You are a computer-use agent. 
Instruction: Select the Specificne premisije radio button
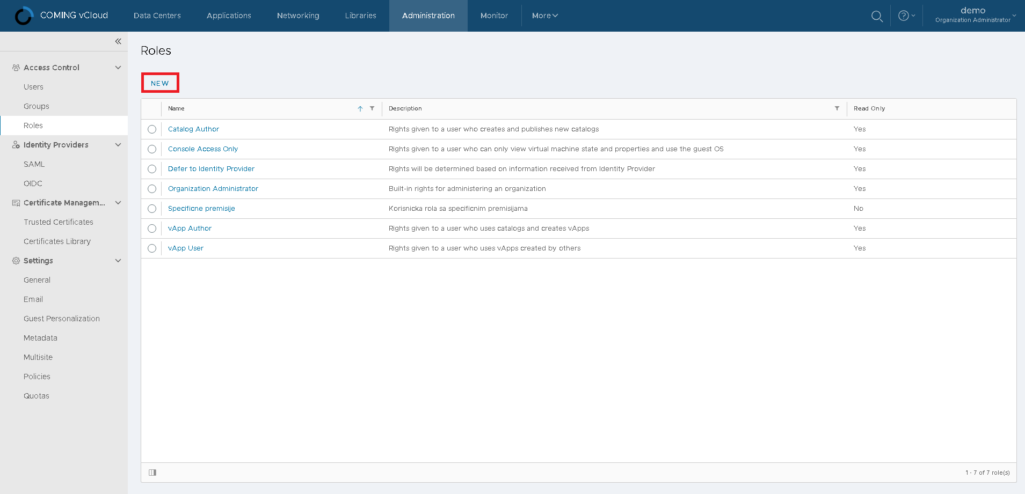(x=152, y=209)
